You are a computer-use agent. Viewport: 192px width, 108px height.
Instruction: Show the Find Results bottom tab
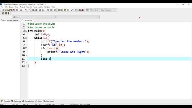pos(49,101)
